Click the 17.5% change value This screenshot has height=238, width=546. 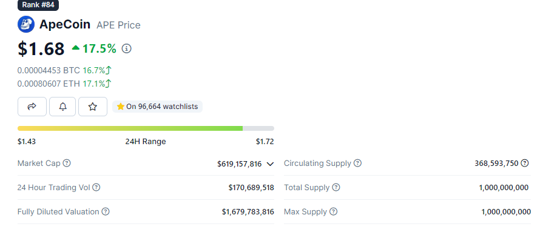99,48
